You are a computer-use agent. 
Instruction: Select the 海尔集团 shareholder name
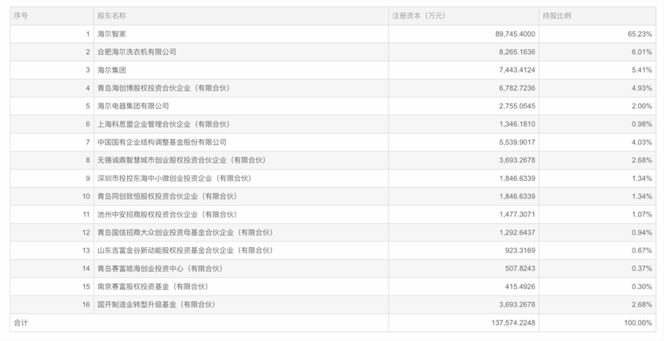[x=111, y=70]
